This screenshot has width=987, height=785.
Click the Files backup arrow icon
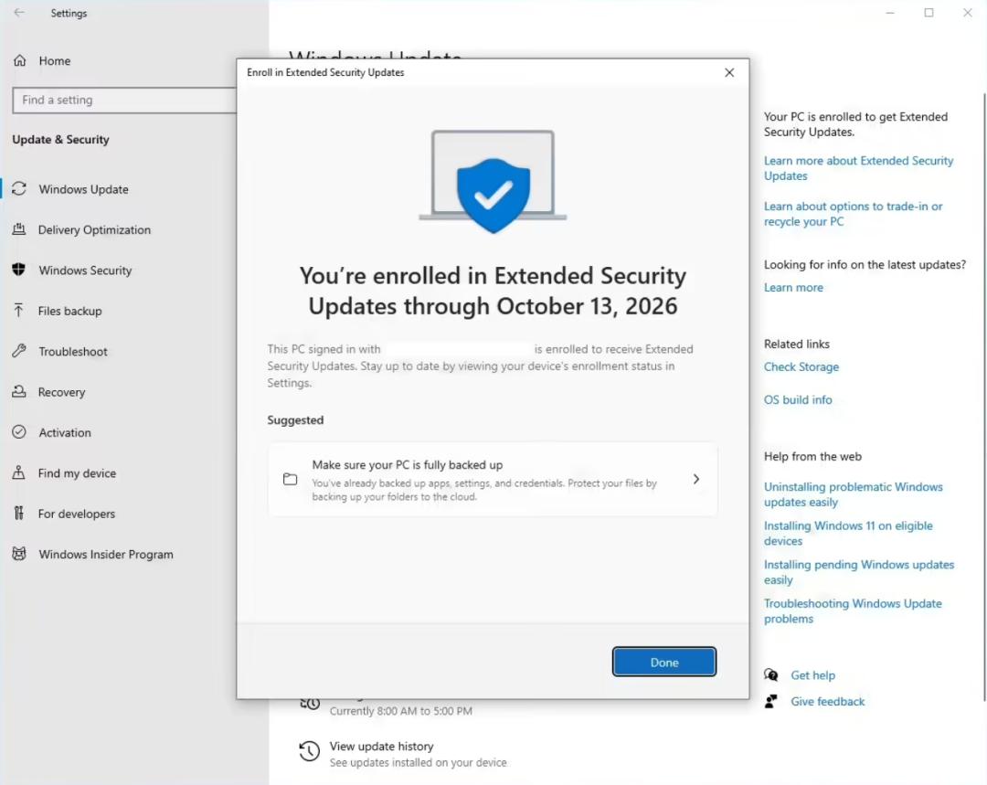18,311
